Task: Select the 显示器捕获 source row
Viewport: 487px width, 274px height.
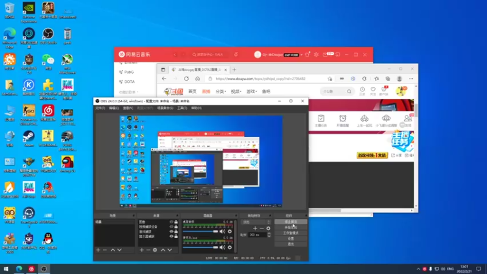Action: [x=158, y=236]
